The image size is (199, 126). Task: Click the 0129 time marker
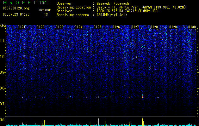173,27
